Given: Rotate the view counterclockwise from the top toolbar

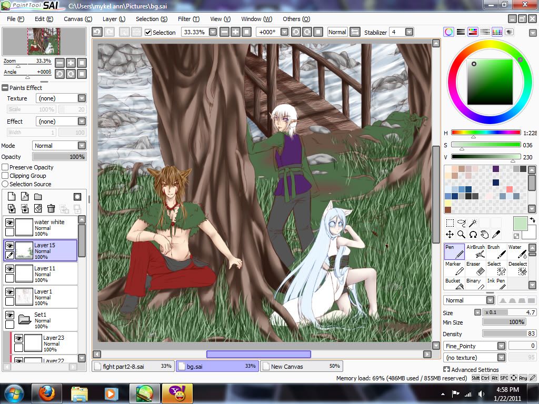Looking at the screenshot, I should click(296, 32).
